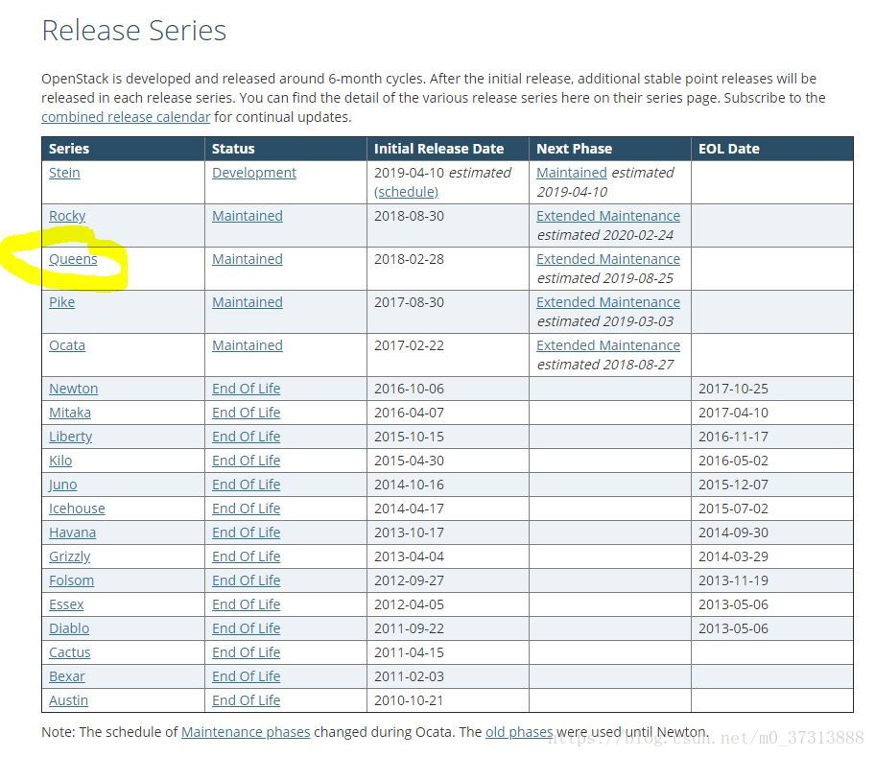875x757 pixels.
Task: Click Extended Maintenance link in Pike row
Action: click(608, 302)
